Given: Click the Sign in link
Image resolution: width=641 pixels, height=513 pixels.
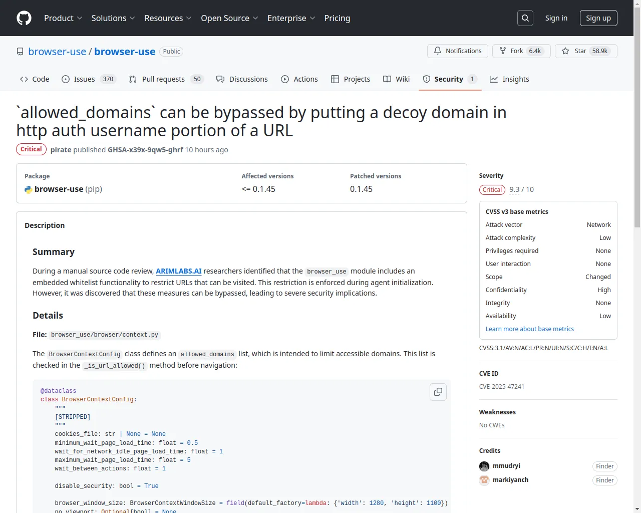Looking at the screenshot, I should [x=556, y=18].
